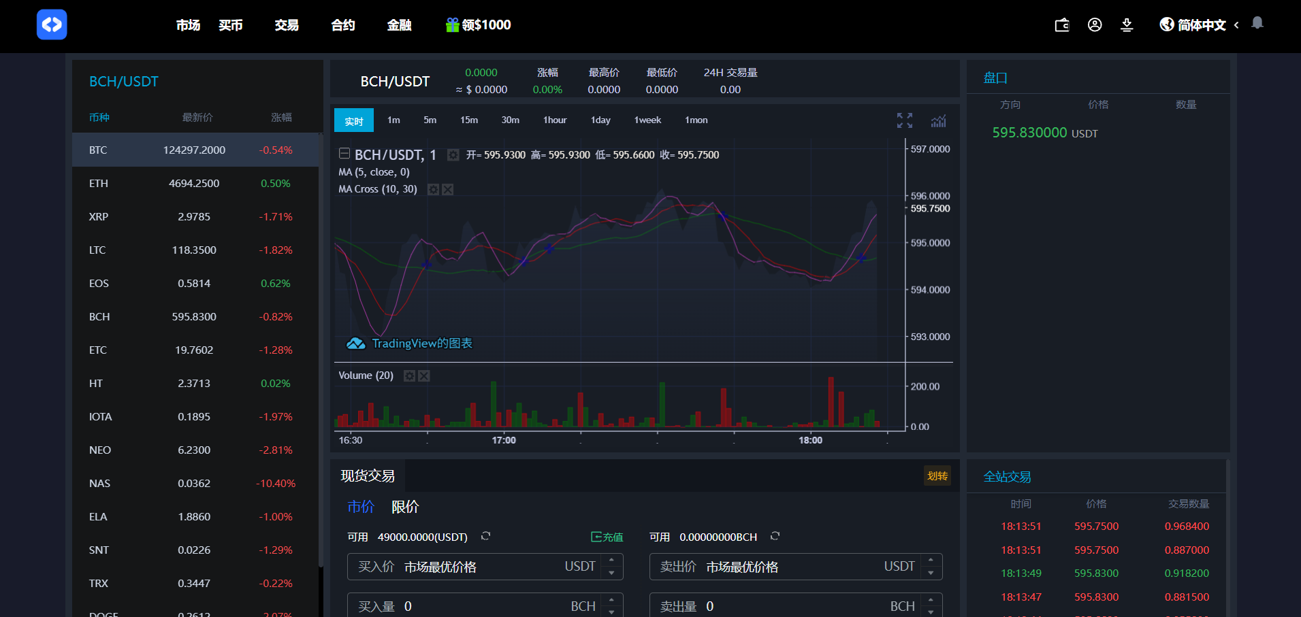This screenshot has height=617, width=1301.
Task: Increase the 买入量 amount stepper
Action: pyautogui.click(x=611, y=599)
